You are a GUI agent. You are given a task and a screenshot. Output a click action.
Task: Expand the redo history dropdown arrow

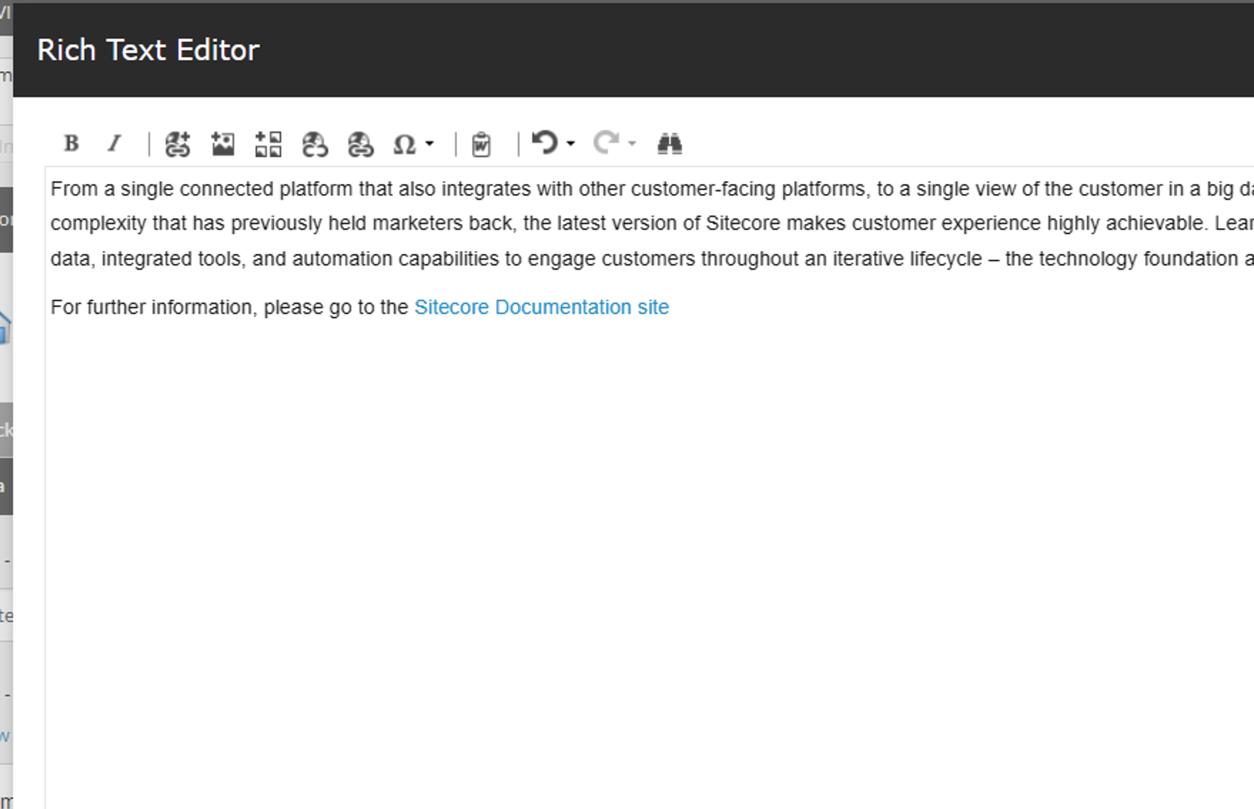point(631,144)
